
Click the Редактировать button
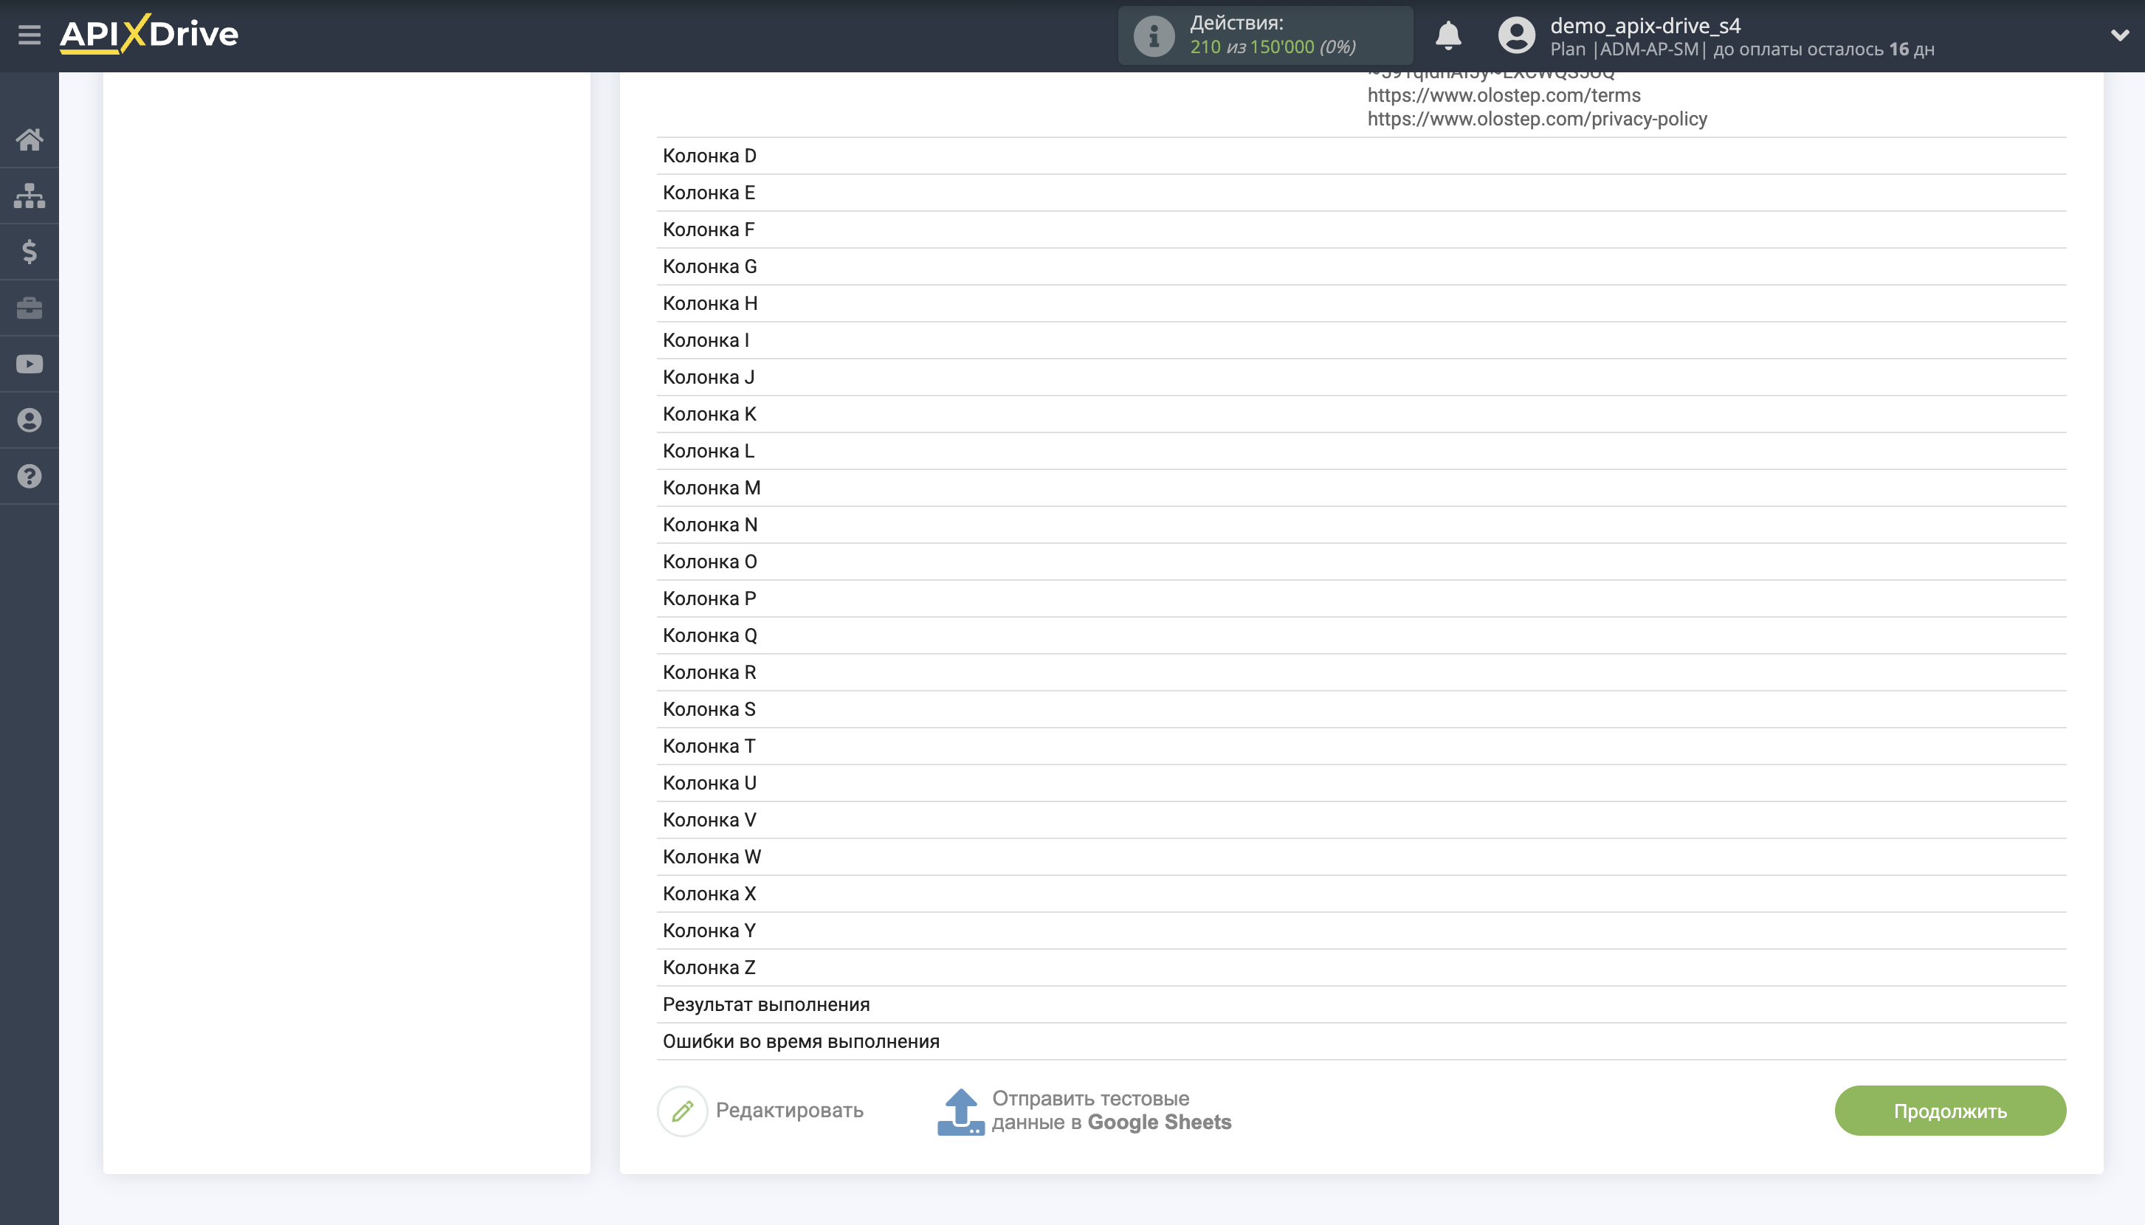(788, 1110)
